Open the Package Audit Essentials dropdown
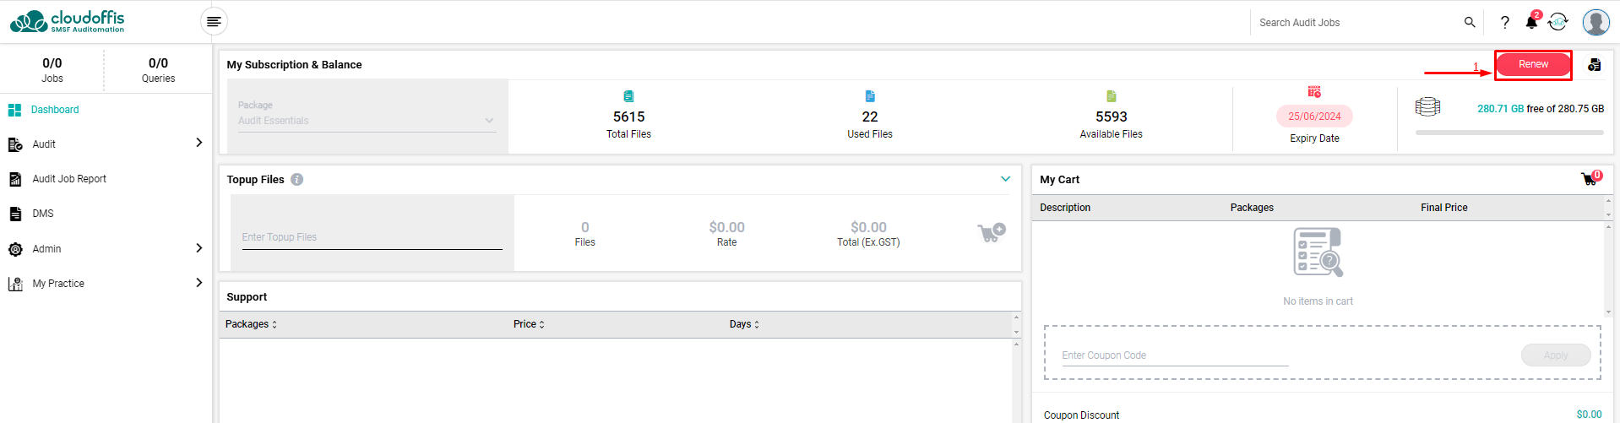The height and width of the screenshot is (423, 1620). [366, 120]
